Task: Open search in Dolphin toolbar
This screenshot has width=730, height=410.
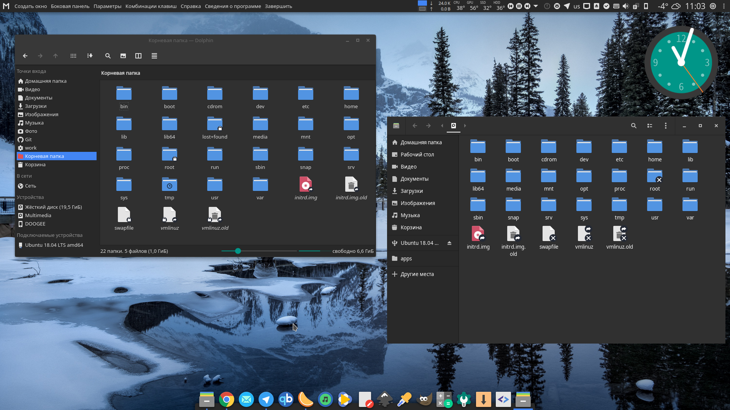Action: pyautogui.click(x=108, y=56)
